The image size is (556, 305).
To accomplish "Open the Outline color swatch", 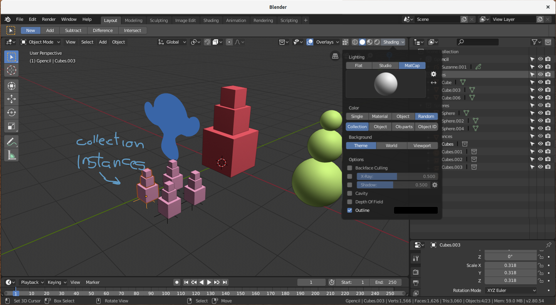I will tap(416, 210).
